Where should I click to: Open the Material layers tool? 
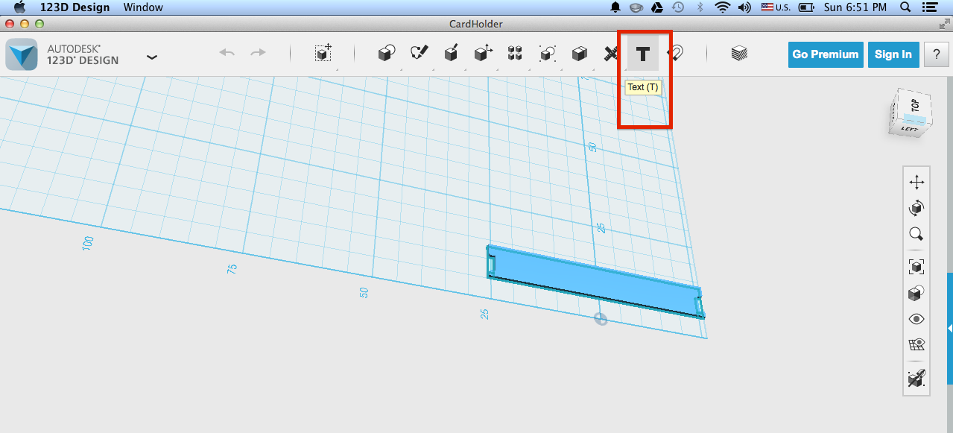(738, 54)
